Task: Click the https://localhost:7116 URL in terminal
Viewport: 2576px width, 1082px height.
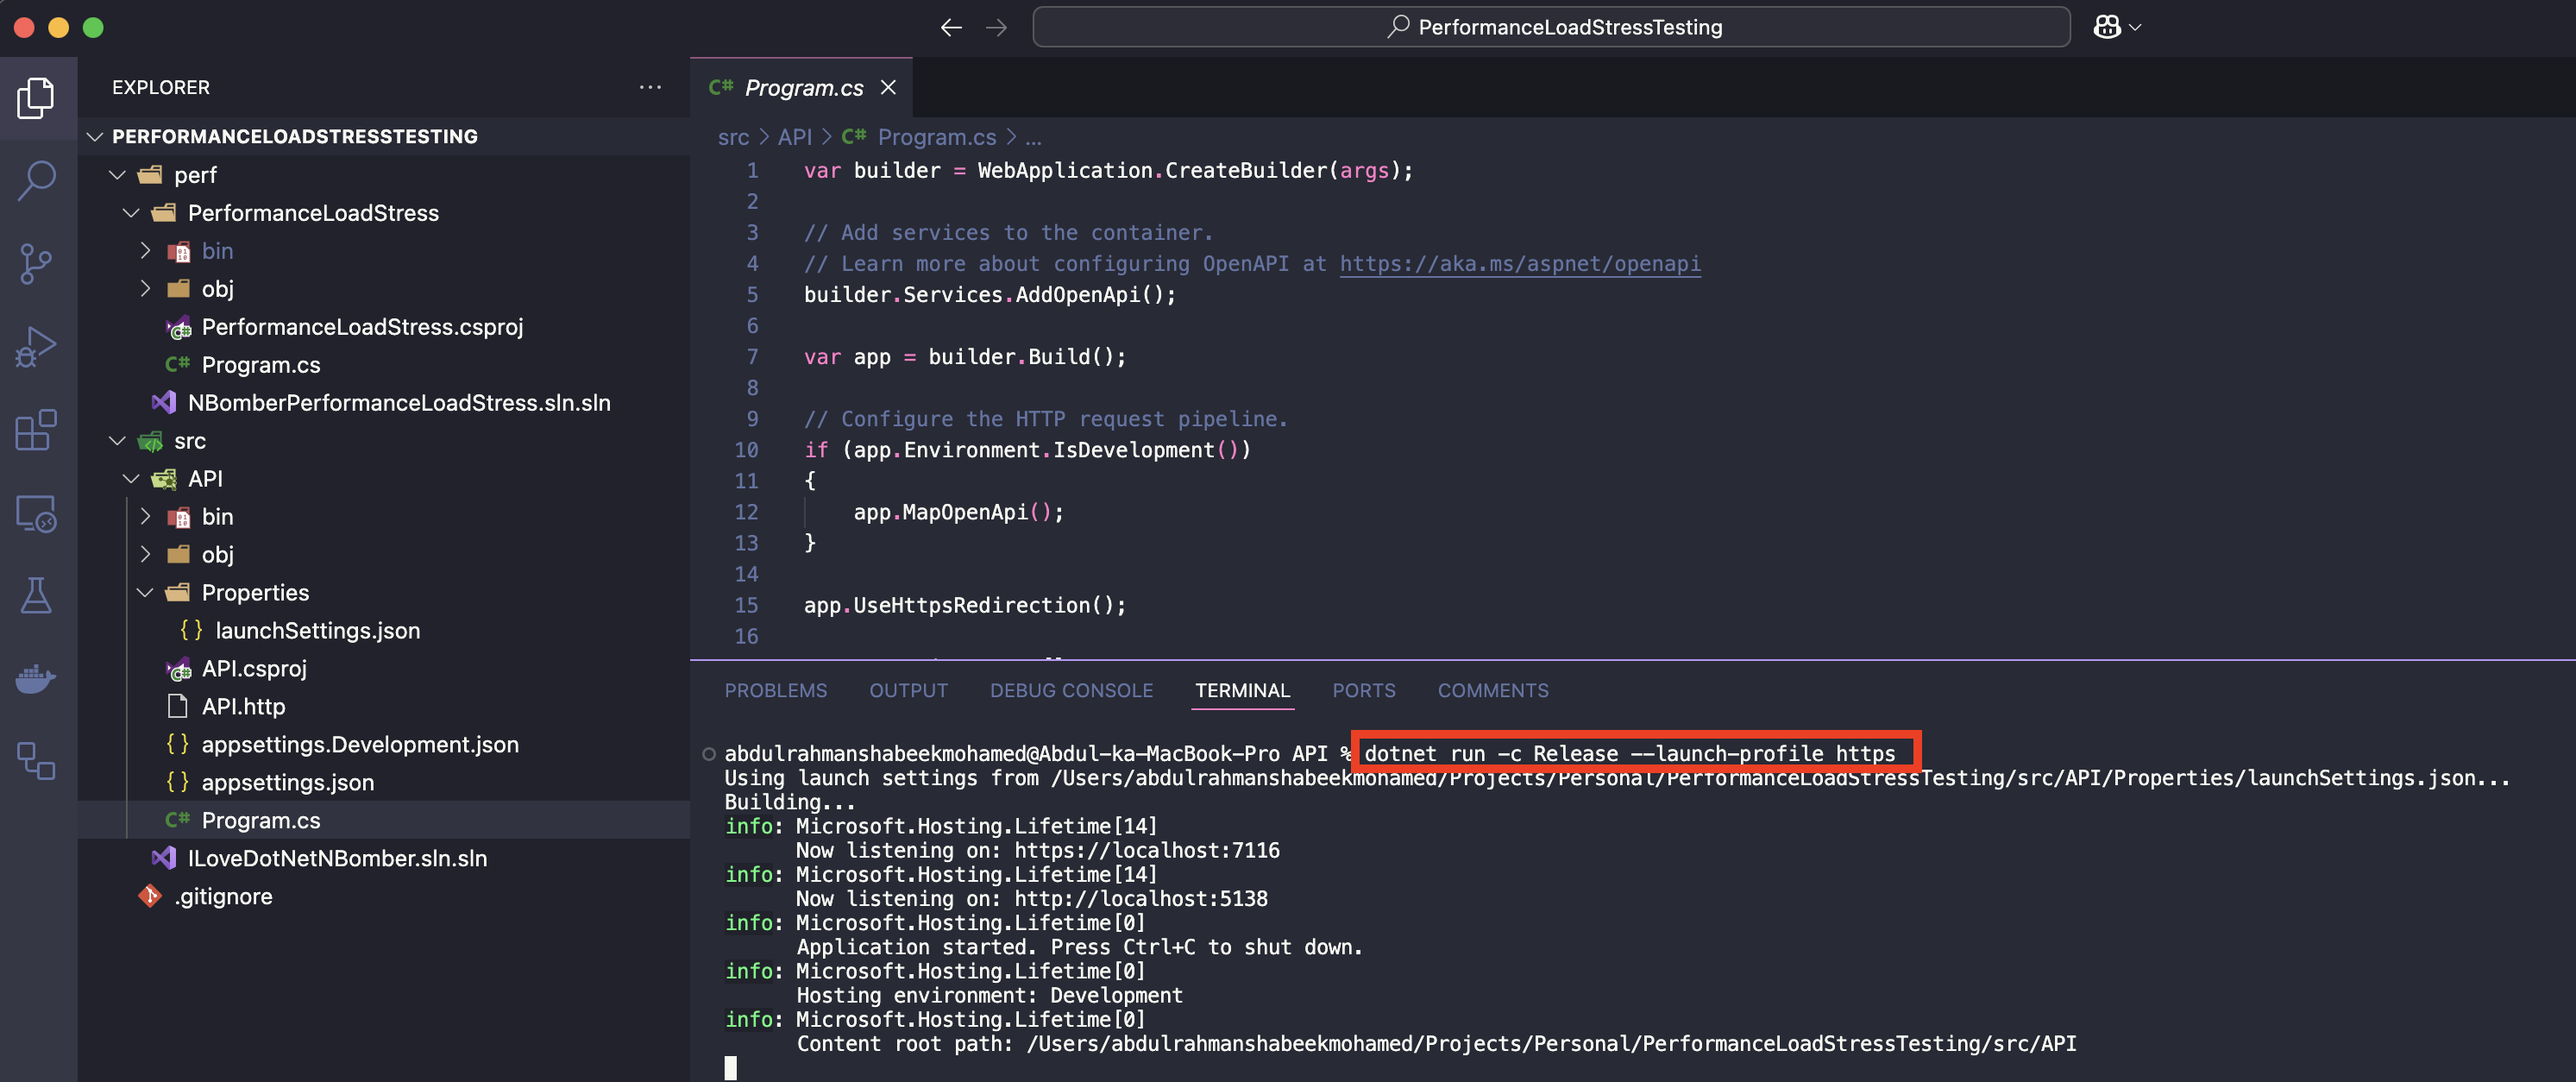Action: point(1147,851)
